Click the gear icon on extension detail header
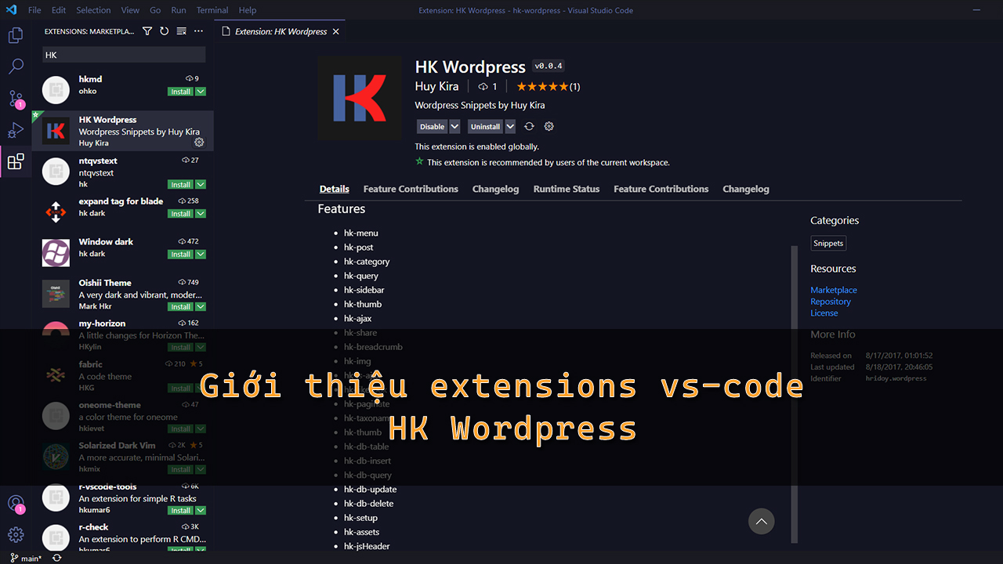Screen dimensions: 1003x564 549,126
